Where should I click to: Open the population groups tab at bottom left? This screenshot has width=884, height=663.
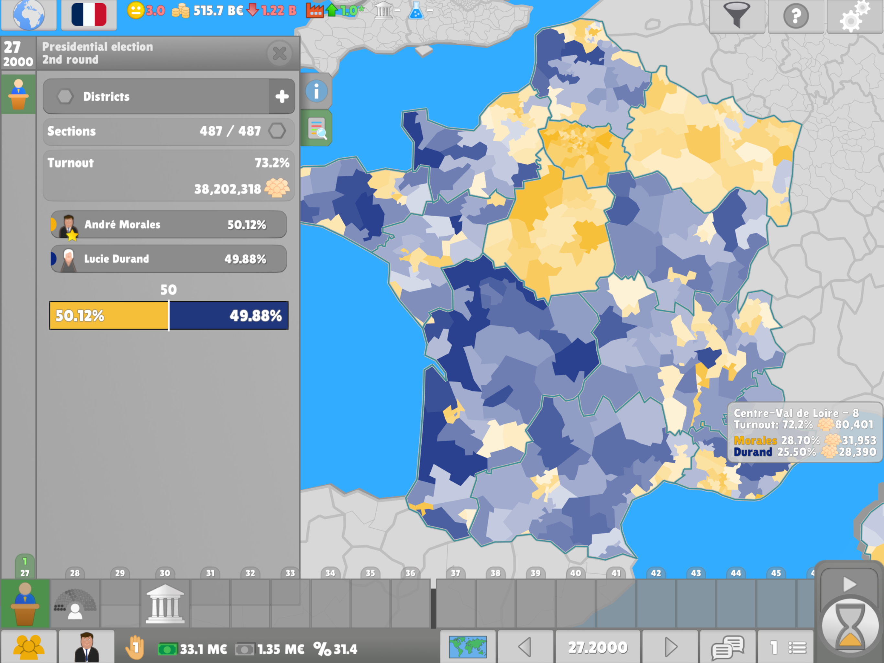(x=29, y=647)
